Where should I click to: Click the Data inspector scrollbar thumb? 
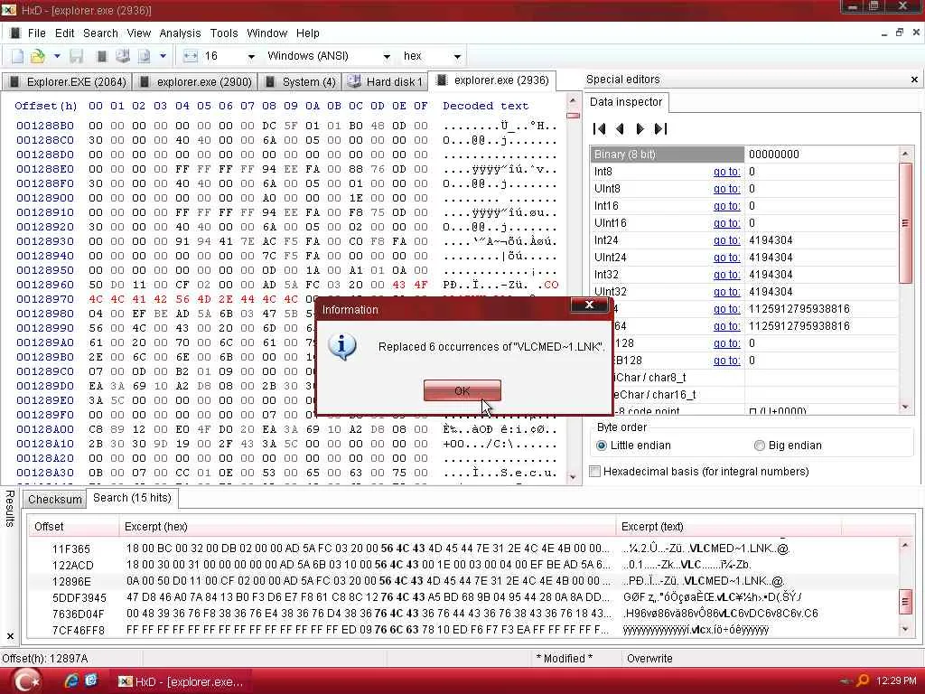click(x=905, y=222)
